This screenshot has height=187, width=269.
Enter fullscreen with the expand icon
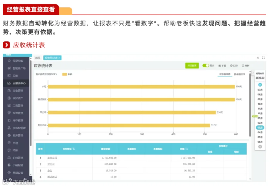263,58
